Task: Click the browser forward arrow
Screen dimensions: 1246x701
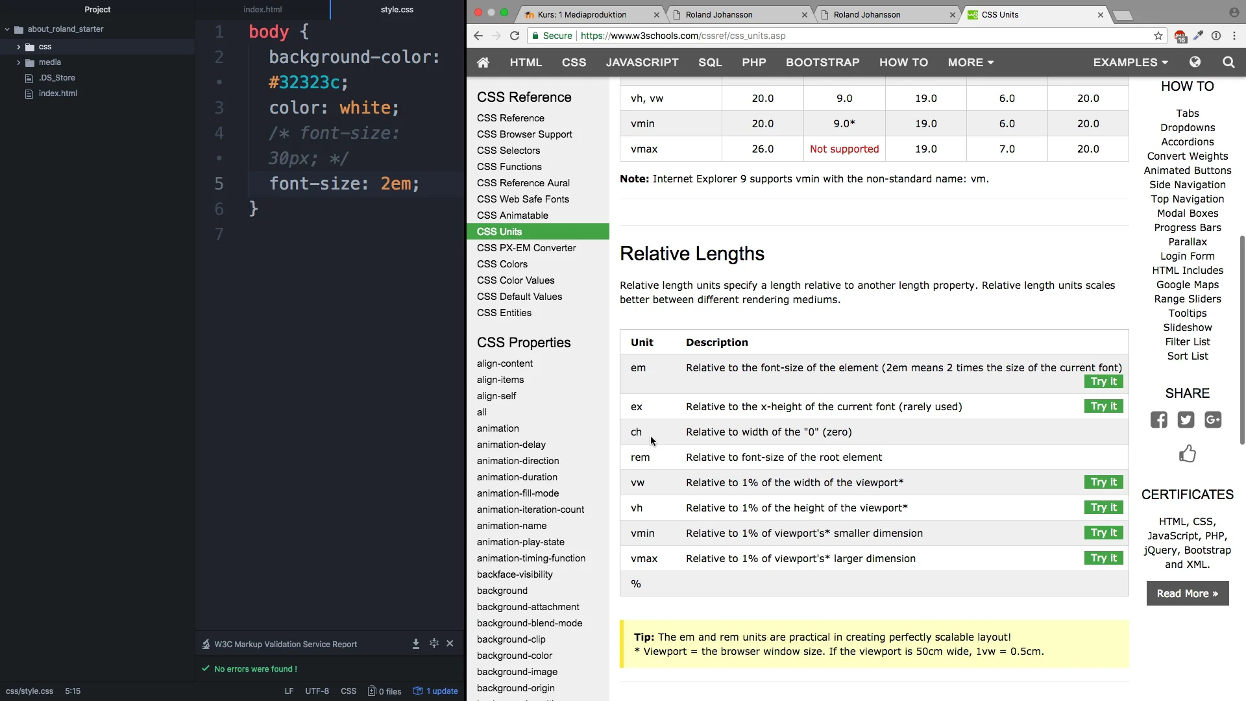Action: click(x=496, y=36)
